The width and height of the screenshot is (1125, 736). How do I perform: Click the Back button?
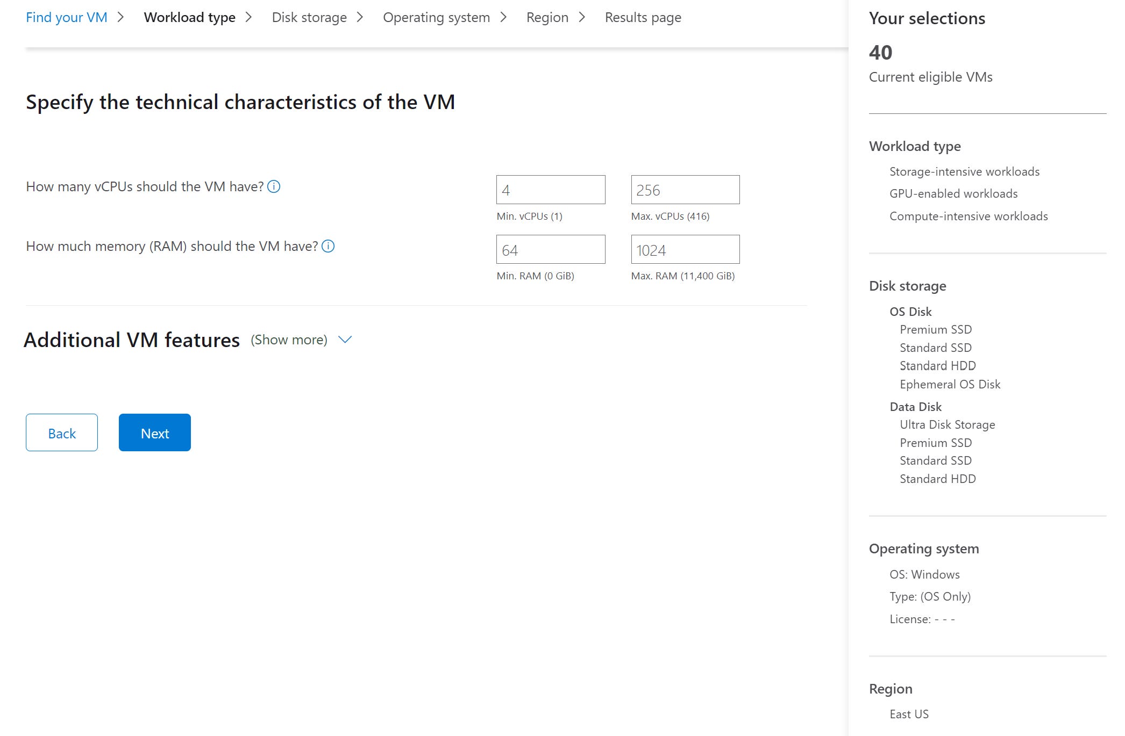(x=61, y=432)
